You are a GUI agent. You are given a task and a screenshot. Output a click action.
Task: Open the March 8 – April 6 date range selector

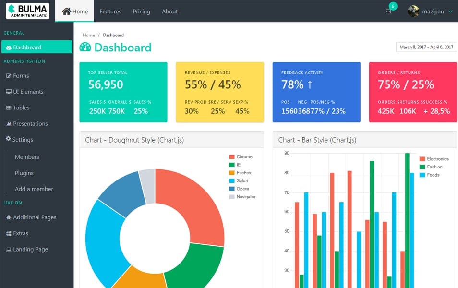click(426, 47)
